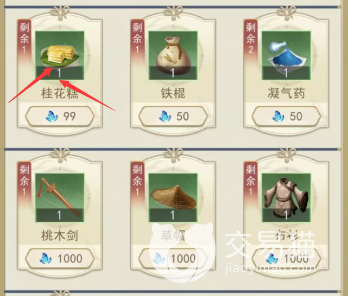This screenshot has width=348, height=296.
Task: Select the 桃木剑 wooden sword icon
Action: pyautogui.click(x=60, y=198)
